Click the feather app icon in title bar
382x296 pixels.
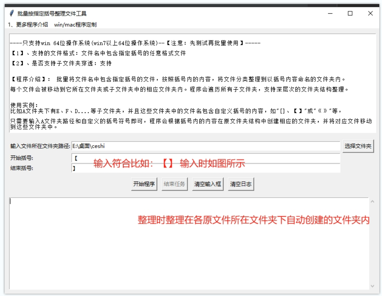point(11,13)
